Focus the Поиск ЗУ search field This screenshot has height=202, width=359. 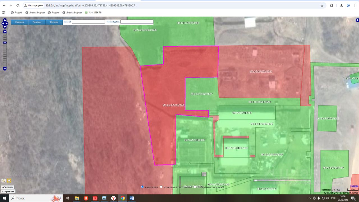coord(88,22)
